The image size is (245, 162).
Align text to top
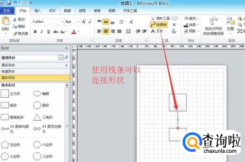(x=99, y=22)
